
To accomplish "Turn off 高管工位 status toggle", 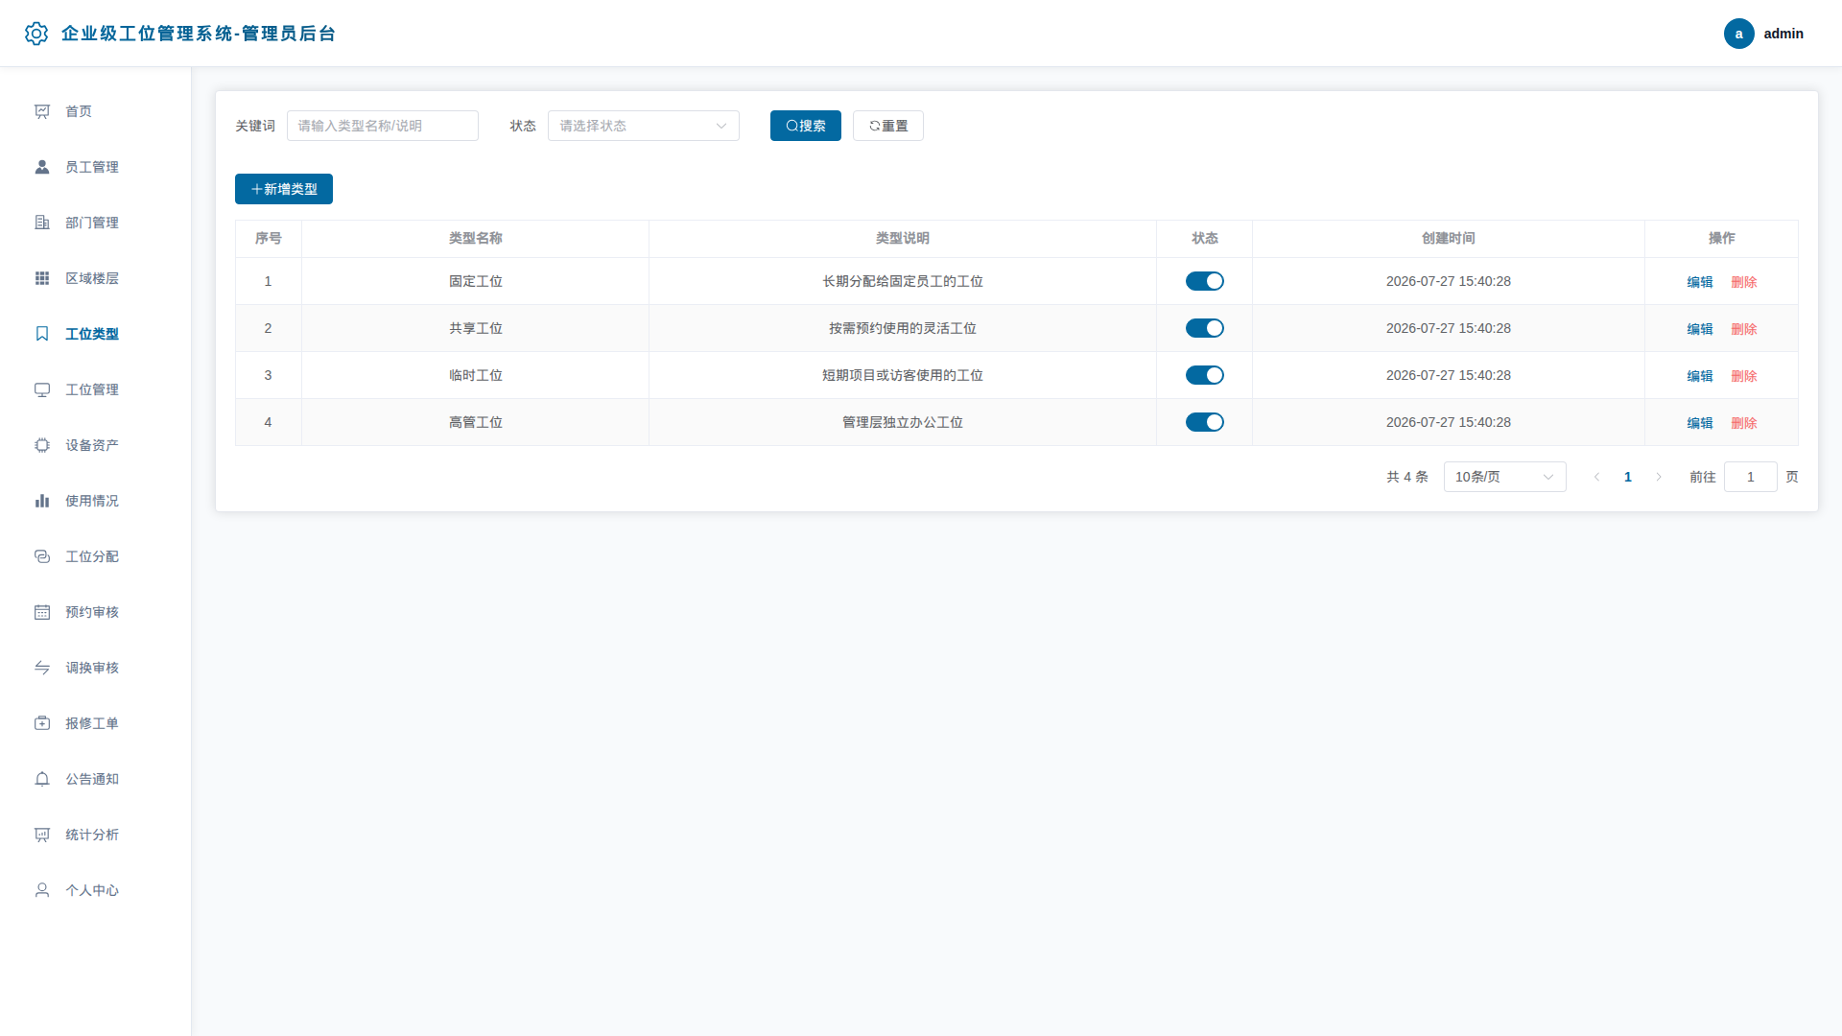I will point(1204,422).
